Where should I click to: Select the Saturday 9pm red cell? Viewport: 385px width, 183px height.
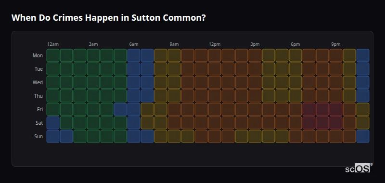click(336, 123)
